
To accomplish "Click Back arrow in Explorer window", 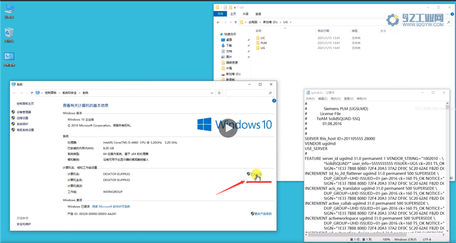I will click(218, 22).
